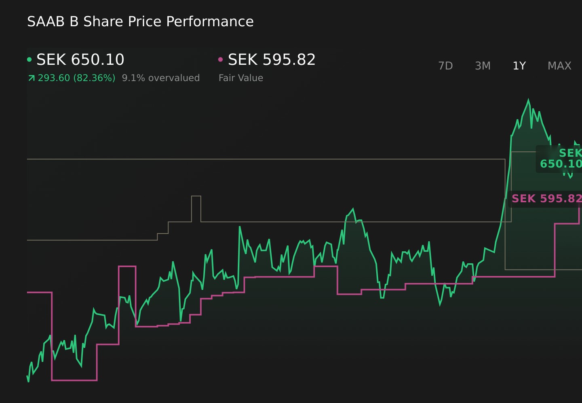Click the Fair Value label
Image resolution: width=582 pixels, height=403 pixels.
pyautogui.click(x=241, y=78)
